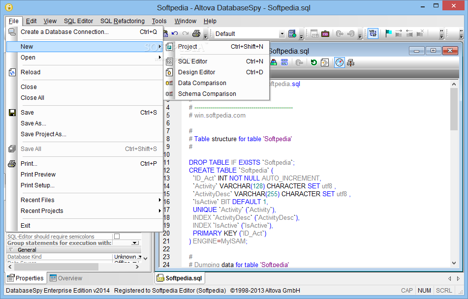Select Save As... in the File menu
This screenshot has height=299, width=468.
[85, 123]
